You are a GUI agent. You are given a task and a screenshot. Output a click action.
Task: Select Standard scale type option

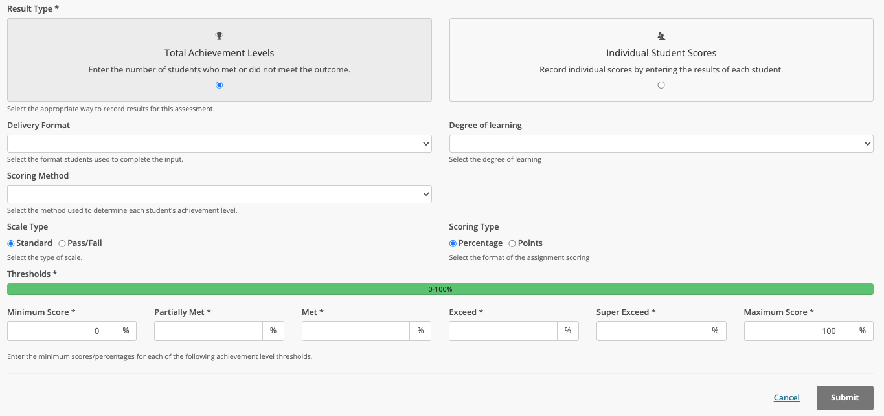click(x=11, y=243)
